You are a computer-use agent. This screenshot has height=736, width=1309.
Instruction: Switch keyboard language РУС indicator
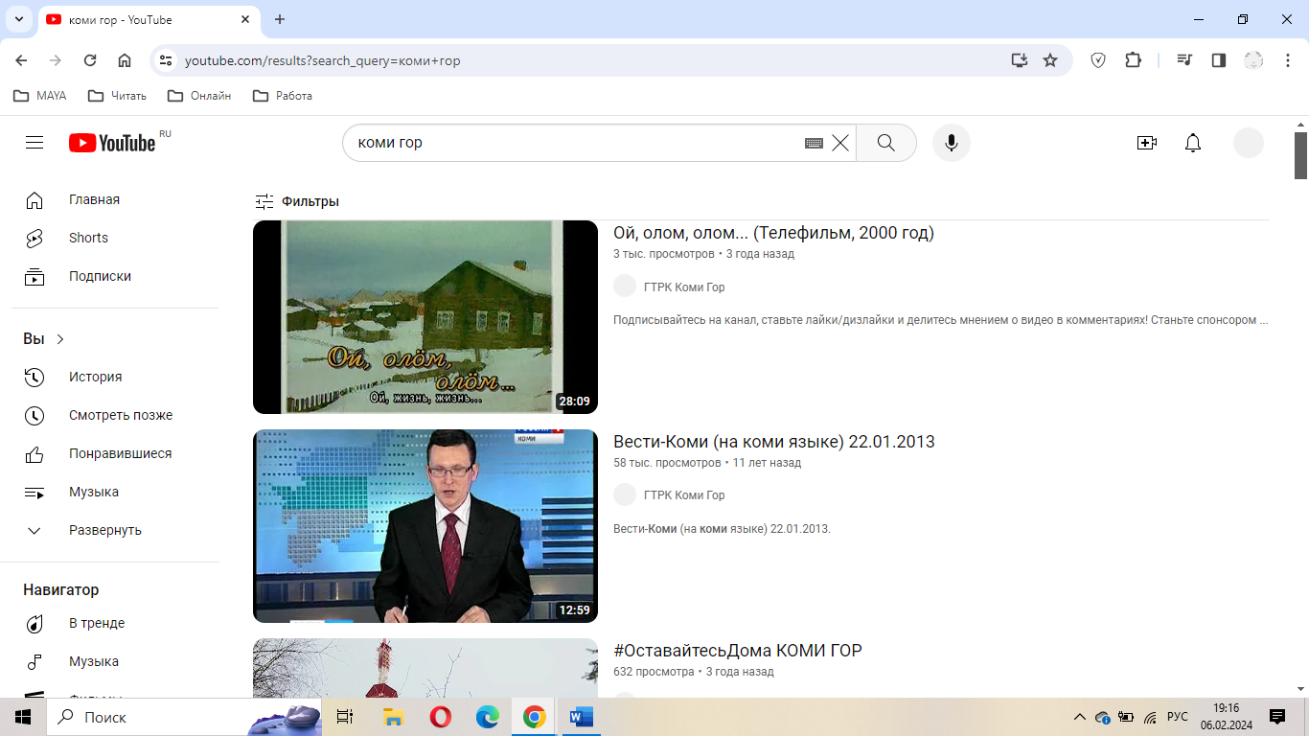(1178, 717)
